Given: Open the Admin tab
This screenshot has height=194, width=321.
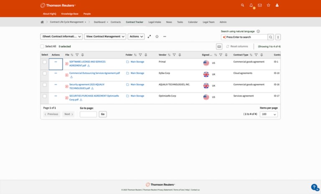Looking at the screenshot, I should pos(223,22).
